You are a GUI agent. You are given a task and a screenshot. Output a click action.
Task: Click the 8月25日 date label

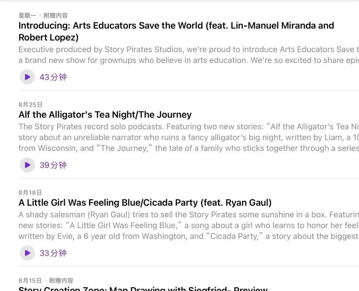point(30,104)
